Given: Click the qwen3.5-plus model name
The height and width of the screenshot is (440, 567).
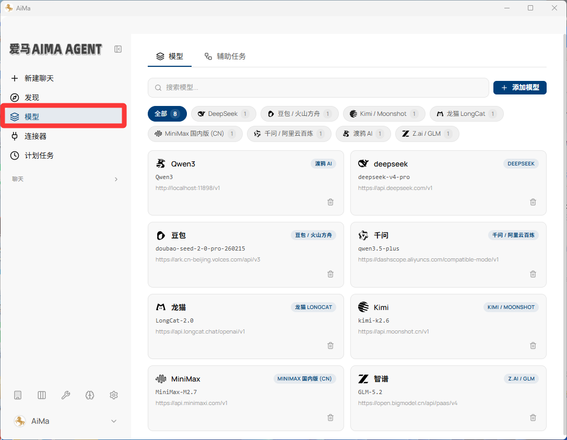Looking at the screenshot, I should (379, 249).
